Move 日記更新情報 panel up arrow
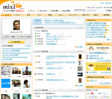Screen dimensions: 112x99 click(x=79, y=28)
